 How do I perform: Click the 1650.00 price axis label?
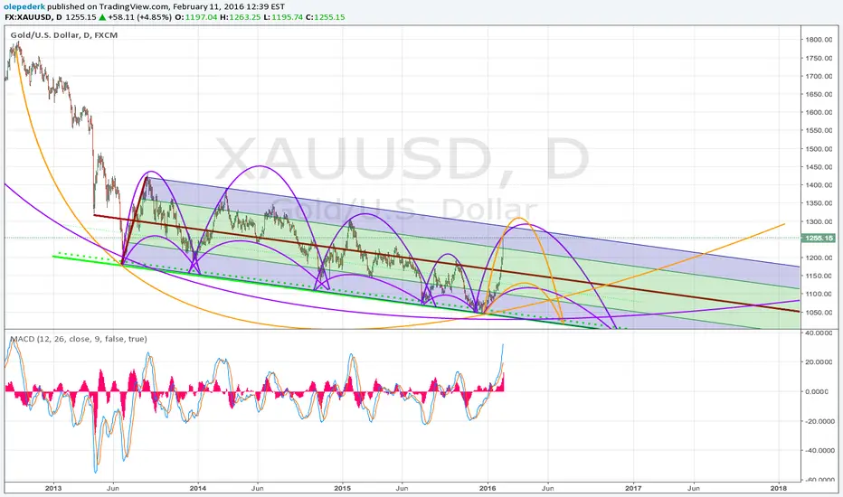(819, 94)
